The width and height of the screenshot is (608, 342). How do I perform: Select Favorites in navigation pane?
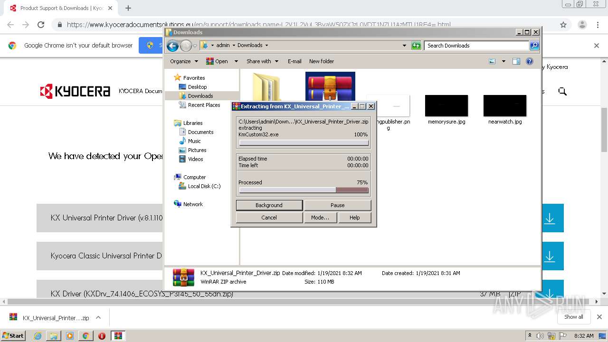tap(194, 78)
